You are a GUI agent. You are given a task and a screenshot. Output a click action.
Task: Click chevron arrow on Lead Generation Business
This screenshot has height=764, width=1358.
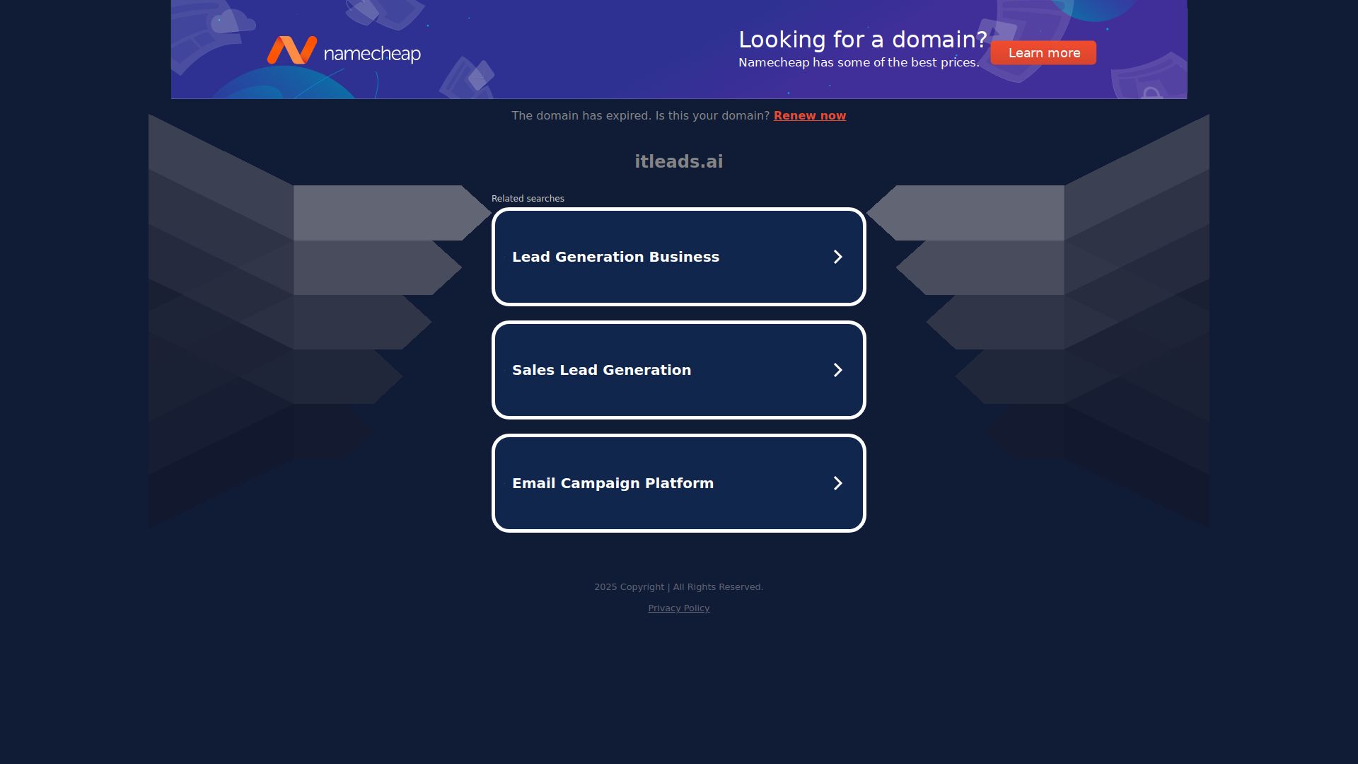pos(837,257)
